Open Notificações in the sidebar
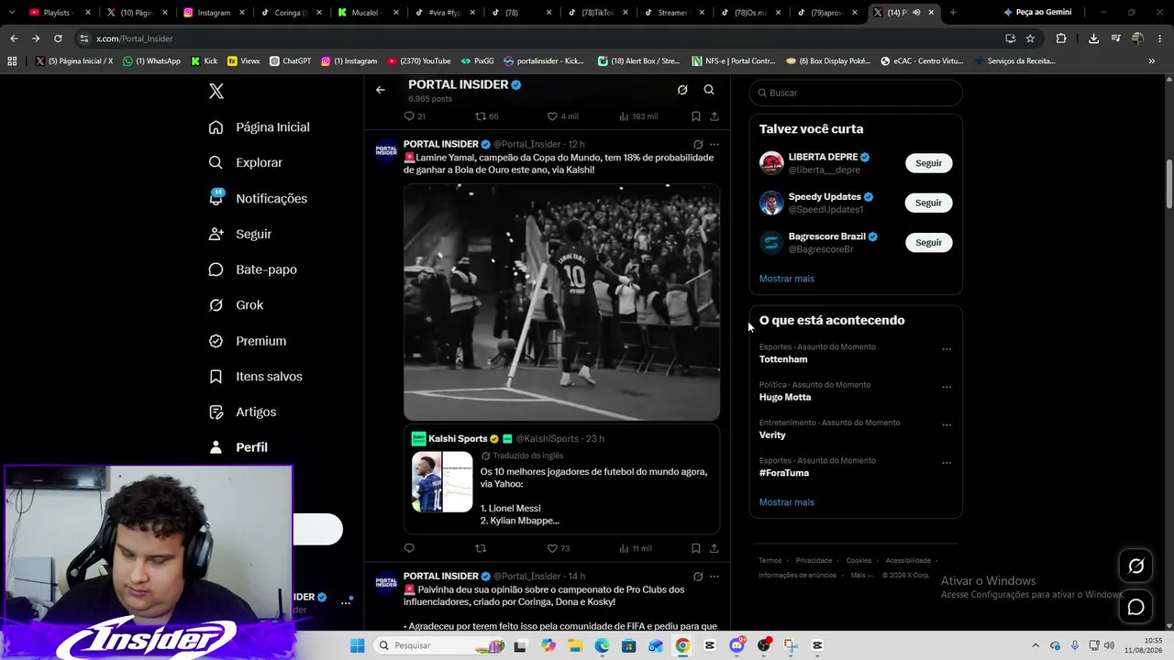This screenshot has height=660, width=1174. (258, 199)
